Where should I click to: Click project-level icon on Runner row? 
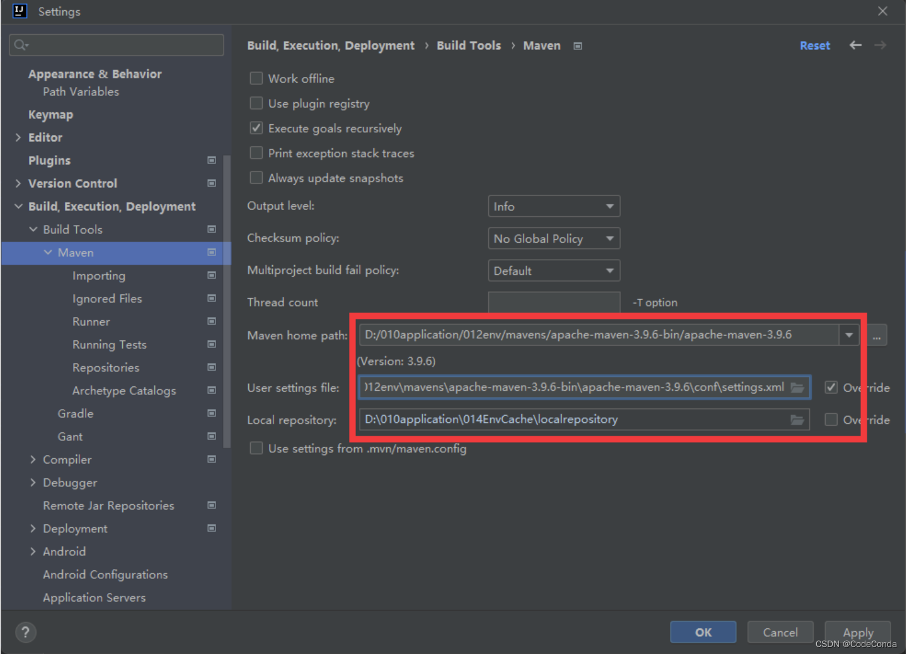click(x=212, y=321)
